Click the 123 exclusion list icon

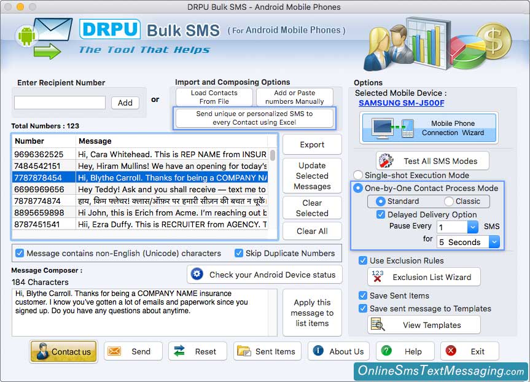click(x=377, y=276)
